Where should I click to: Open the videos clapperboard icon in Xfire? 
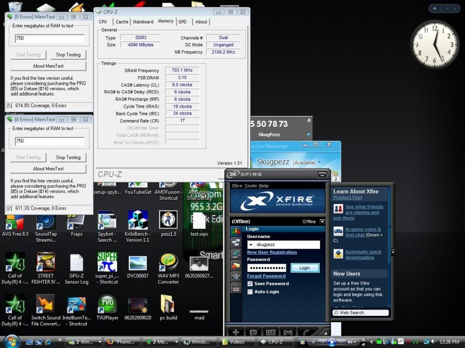click(236, 288)
